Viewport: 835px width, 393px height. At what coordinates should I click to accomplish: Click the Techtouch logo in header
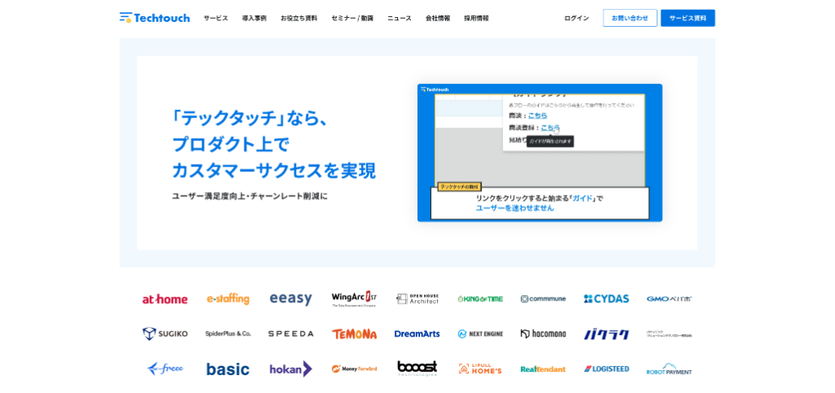(154, 18)
